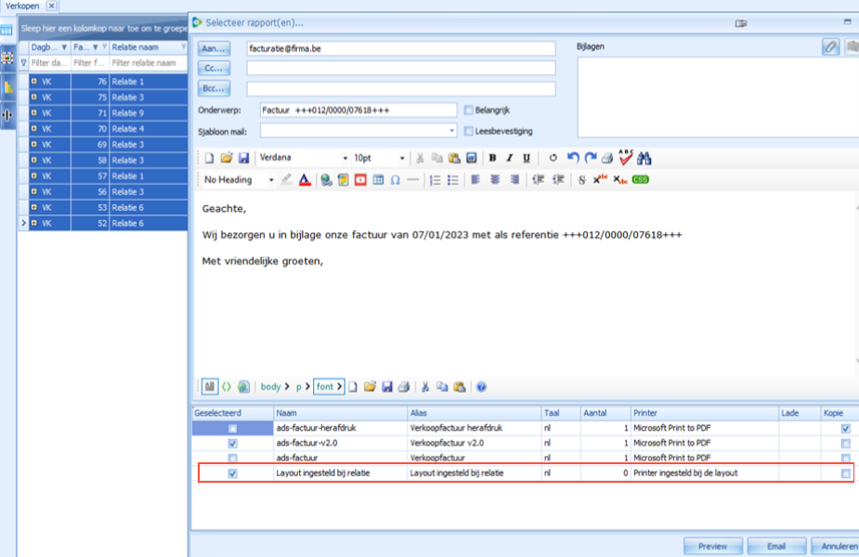Insert a special symbol with Omega icon
859x557 pixels.
[395, 180]
